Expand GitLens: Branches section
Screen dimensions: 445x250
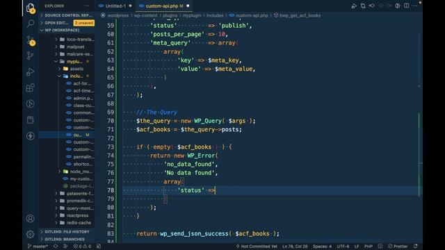coord(67,239)
